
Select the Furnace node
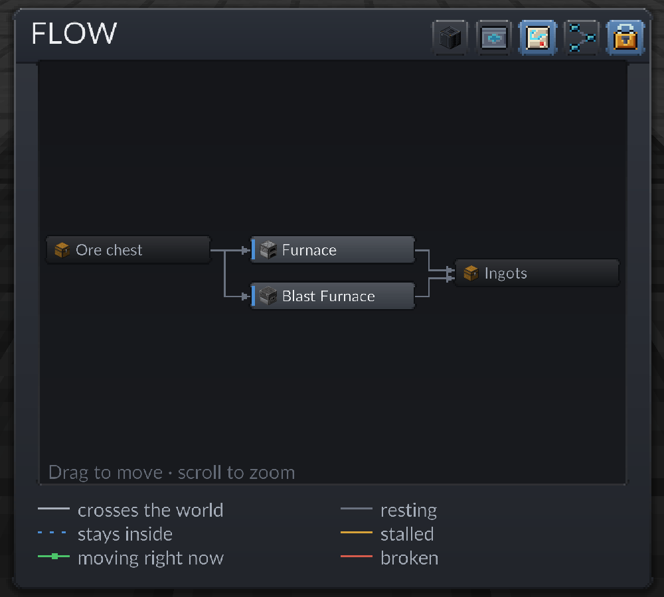(333, 250)
